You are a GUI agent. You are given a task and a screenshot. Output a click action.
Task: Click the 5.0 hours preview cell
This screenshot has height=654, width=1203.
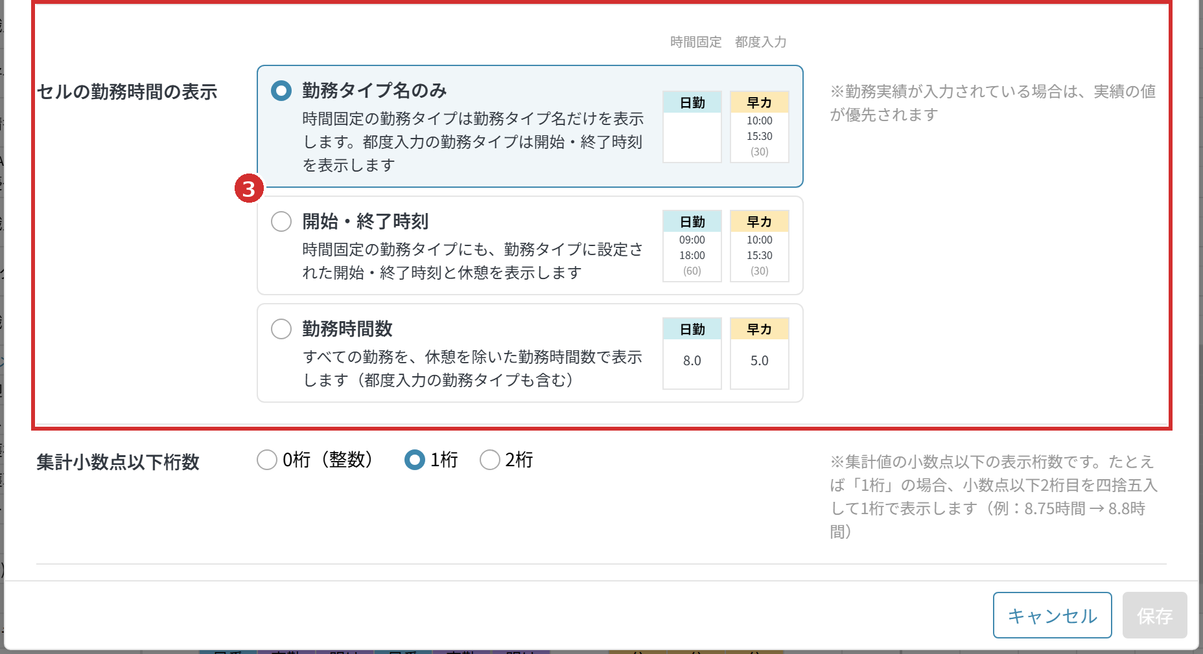tap(760, 354)
